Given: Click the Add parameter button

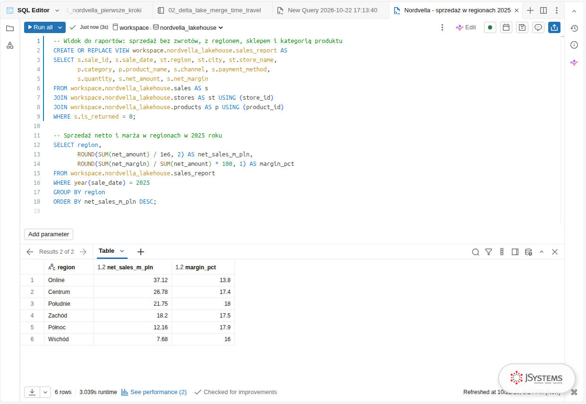Looking at the screenshot, I should click(49, 234).
